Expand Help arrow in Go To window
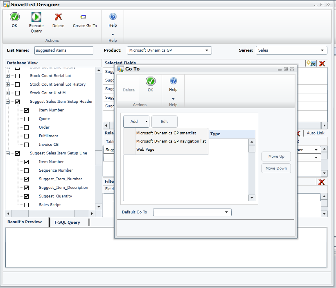The height and width of the screenshot is (288, 336). pyautogui.click(x=174, y=99)
